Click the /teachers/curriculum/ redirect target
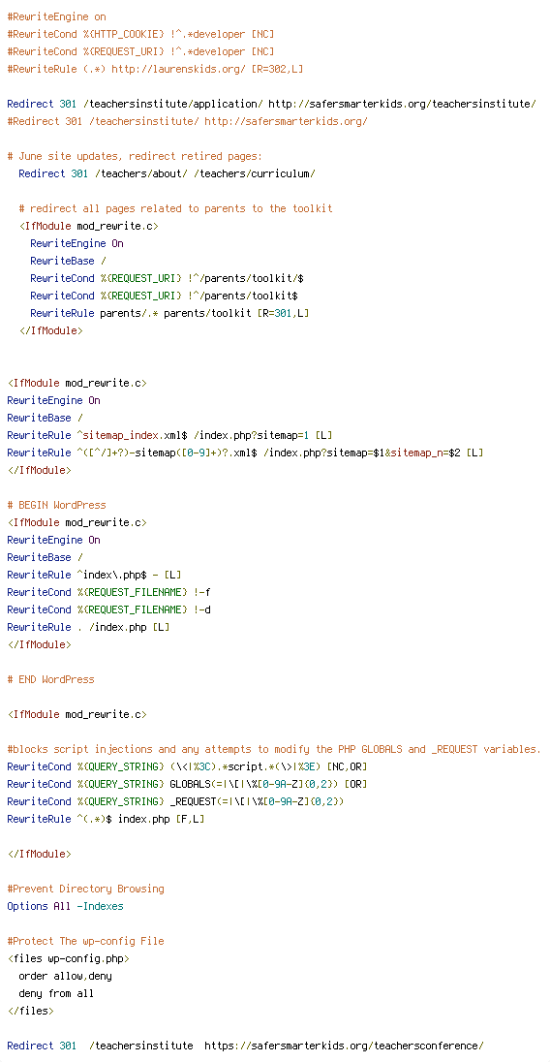 tap(255, 174)
